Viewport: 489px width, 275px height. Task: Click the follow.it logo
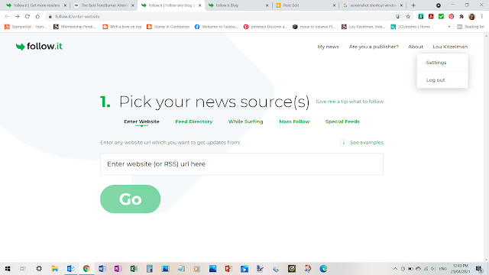[39, 47]
